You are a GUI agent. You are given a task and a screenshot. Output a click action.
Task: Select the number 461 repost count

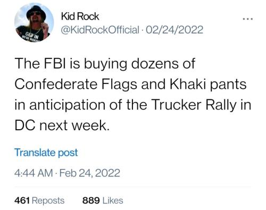pos(22,200)
